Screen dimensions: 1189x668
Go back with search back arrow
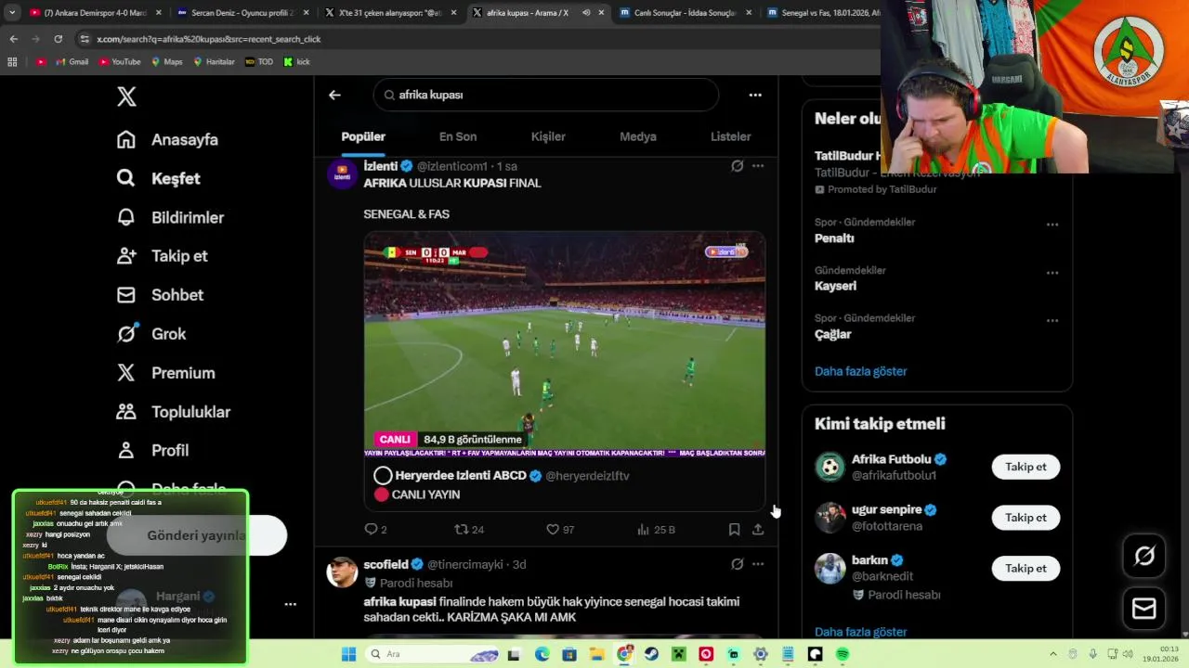[334, 95]
